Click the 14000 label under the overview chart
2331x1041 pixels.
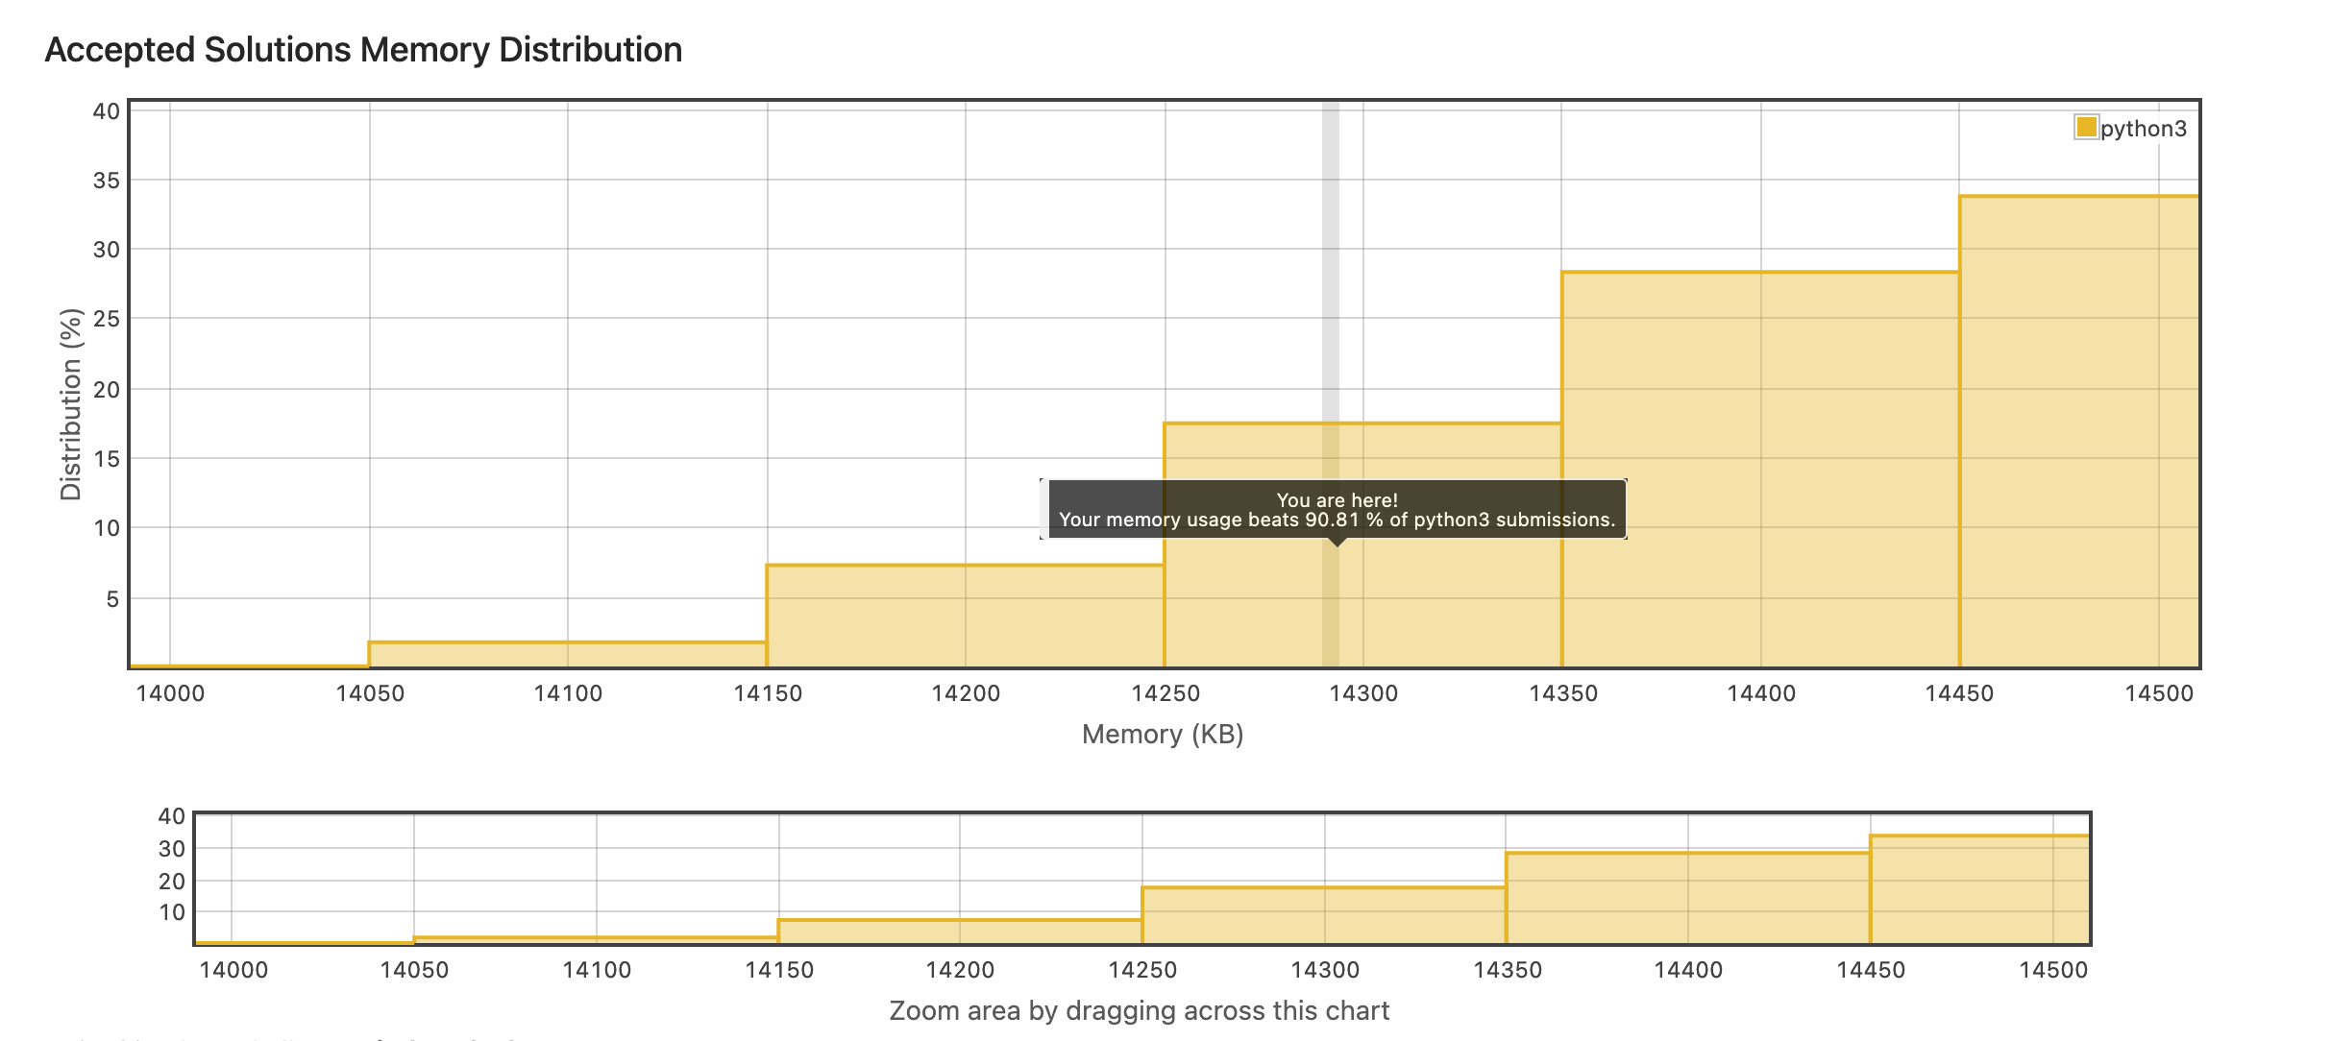coord(233,970)
